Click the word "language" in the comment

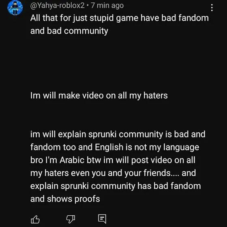(181, 148)
